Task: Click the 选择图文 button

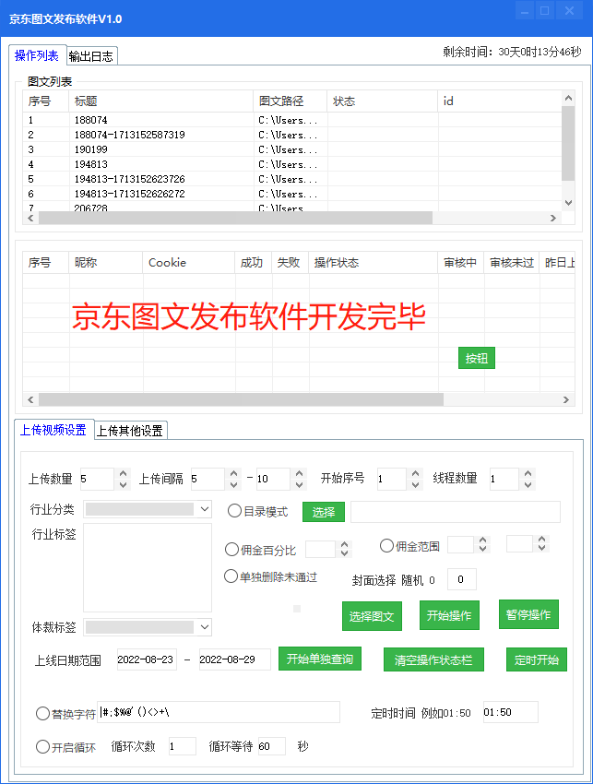Action: click(372, 616)
